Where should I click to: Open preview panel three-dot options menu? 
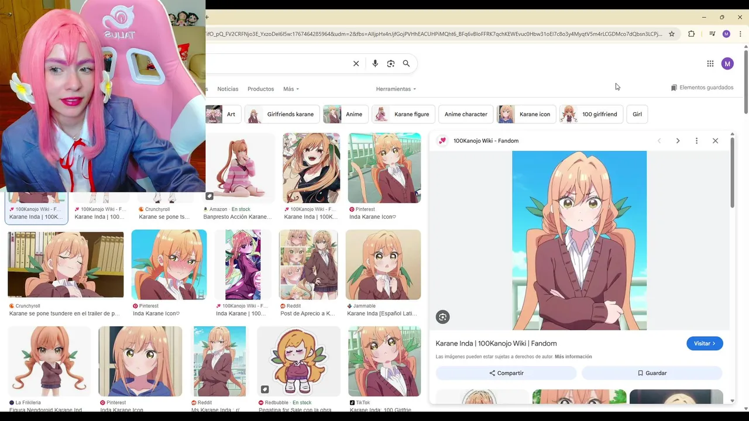696,141
